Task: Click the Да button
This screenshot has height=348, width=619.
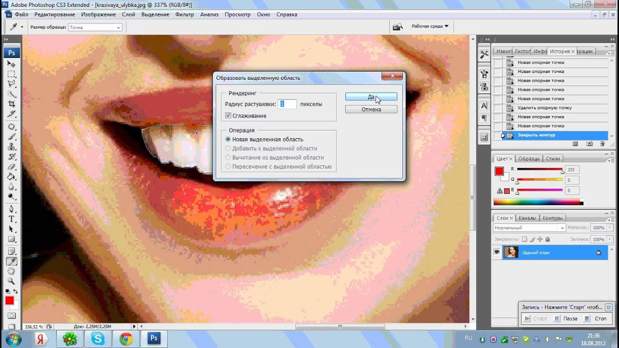Action: [371, 97]
